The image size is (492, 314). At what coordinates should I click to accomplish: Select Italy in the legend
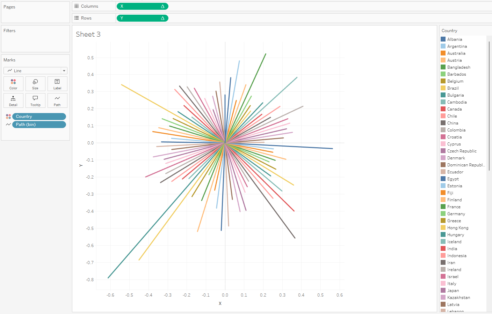tap(452, 284)
